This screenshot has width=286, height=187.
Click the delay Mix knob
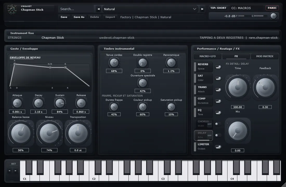click(237, 131)
